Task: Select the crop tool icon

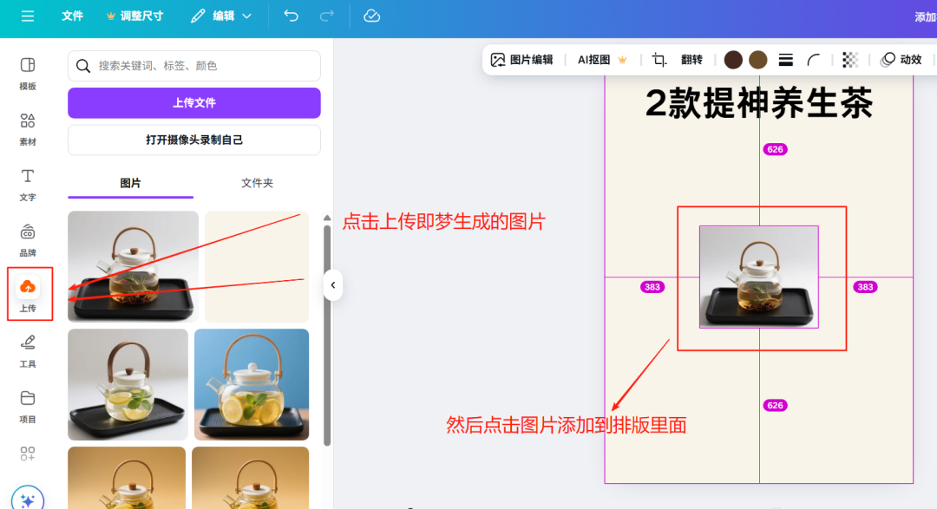Action: (x=659, y=60)
